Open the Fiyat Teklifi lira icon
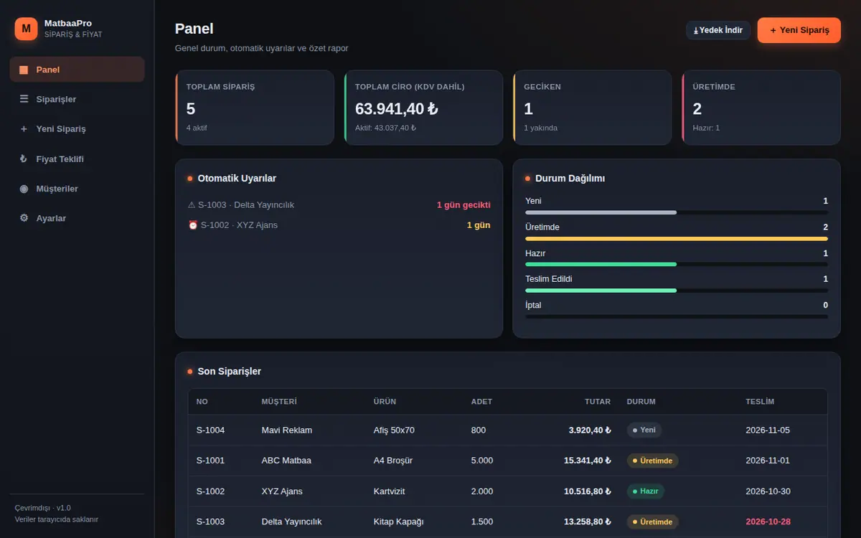Viewport: 861px width, 538px height. (x=24, y=159)
